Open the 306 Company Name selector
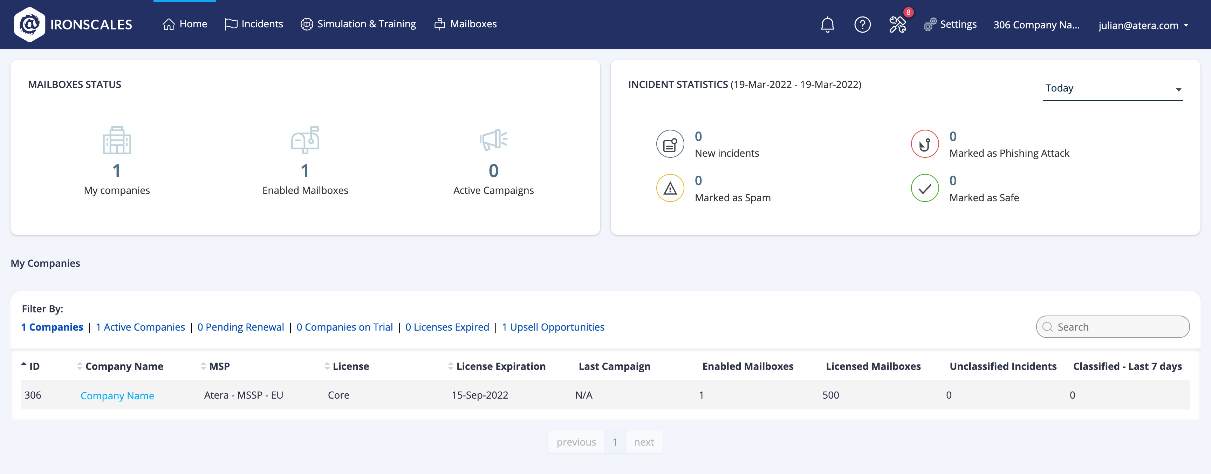1211x474 pixels. tap(1036, 25)
